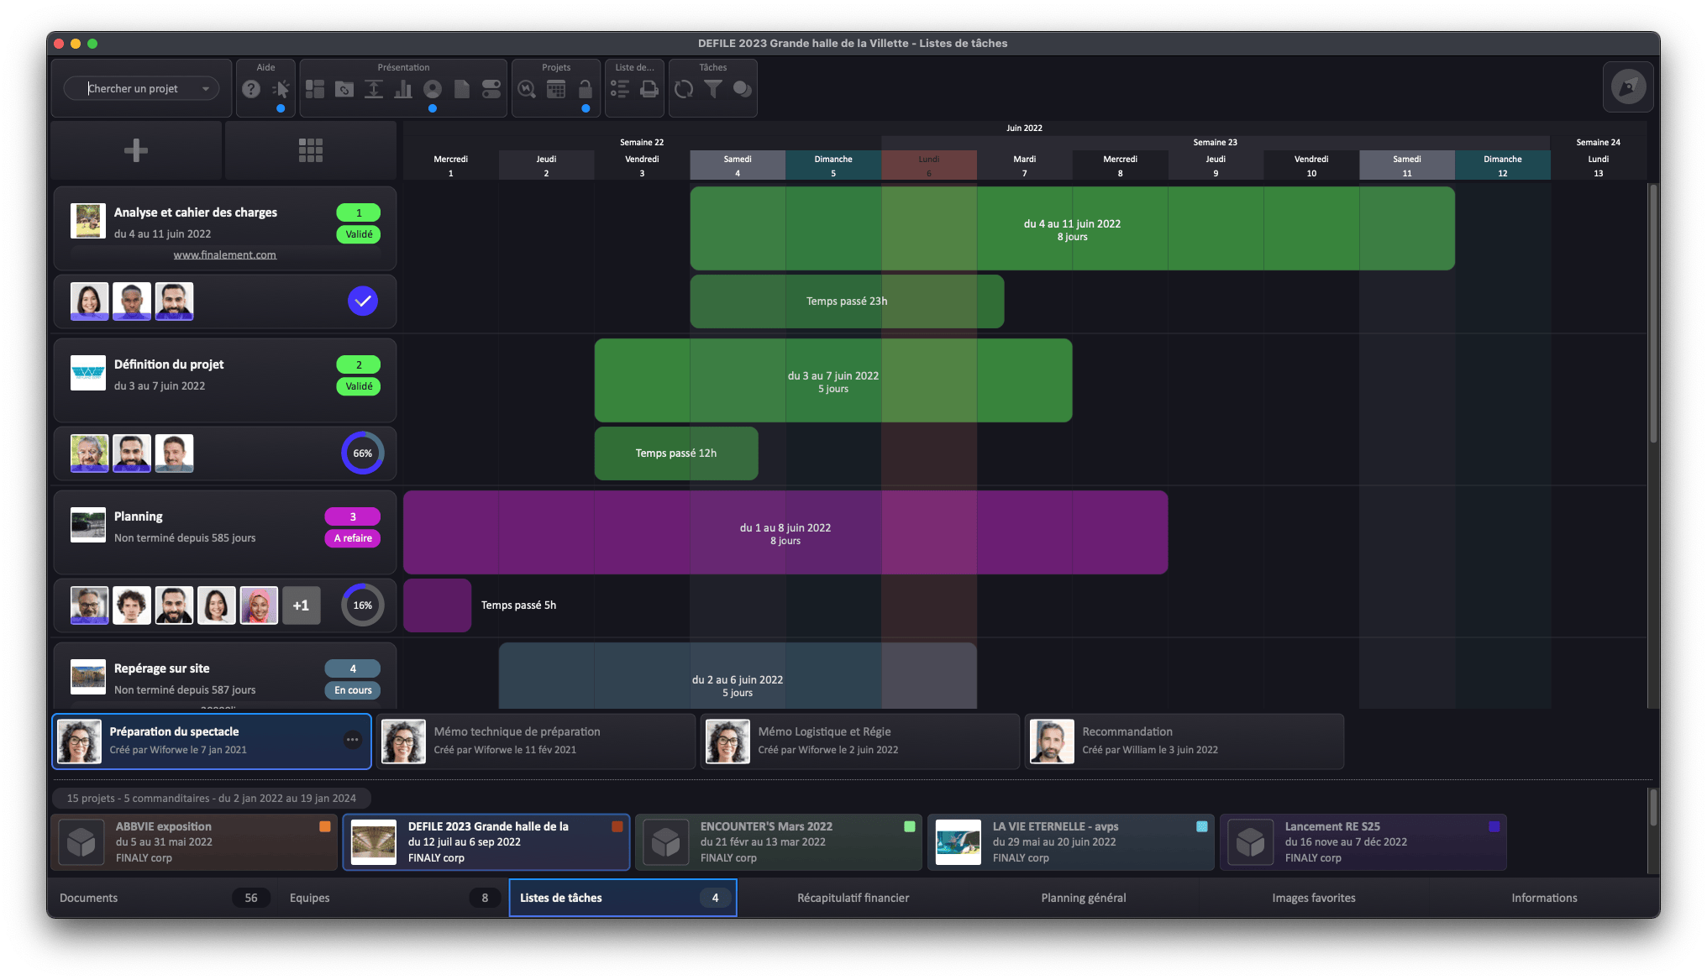Click the help question mark icon
The image size is (1707, 980).
[250, 88]
